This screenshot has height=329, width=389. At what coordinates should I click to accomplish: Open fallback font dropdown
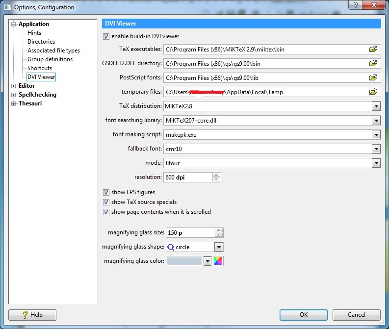[376, 149]
